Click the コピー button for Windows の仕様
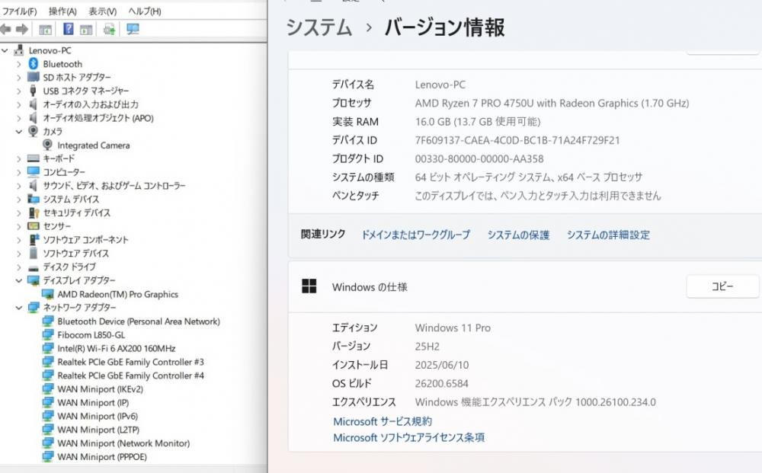Screen dimensions: 762x473 click(x=722, y=286)
